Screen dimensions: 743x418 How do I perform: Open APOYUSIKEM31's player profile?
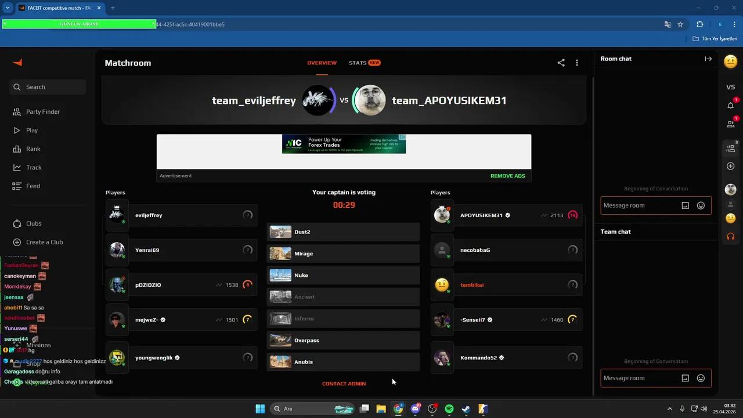pos(481,215)
